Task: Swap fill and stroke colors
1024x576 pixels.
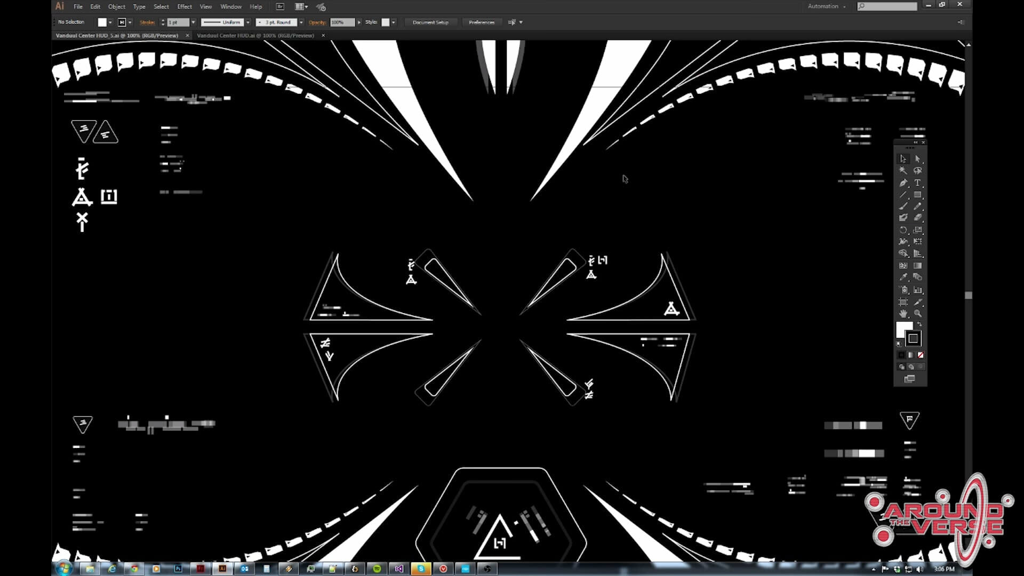Action: [x=919, y=324]
